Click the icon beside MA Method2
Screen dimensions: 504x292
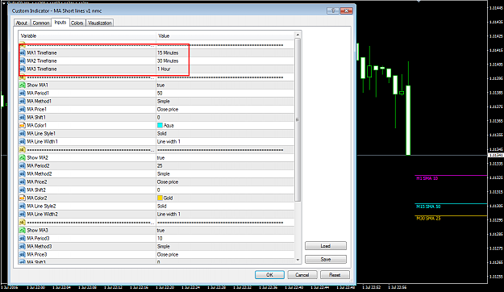point(23,174)
